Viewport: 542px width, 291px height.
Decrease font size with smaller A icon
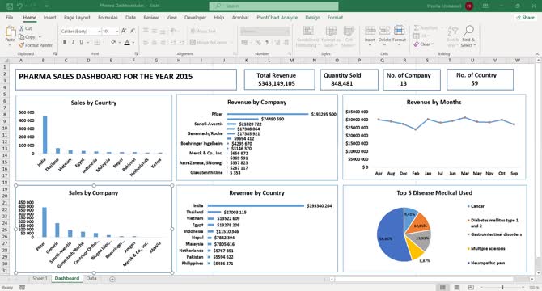[x=133, y=31]
